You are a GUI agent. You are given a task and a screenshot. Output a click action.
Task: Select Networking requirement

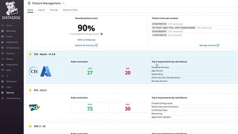pos(157,74)
